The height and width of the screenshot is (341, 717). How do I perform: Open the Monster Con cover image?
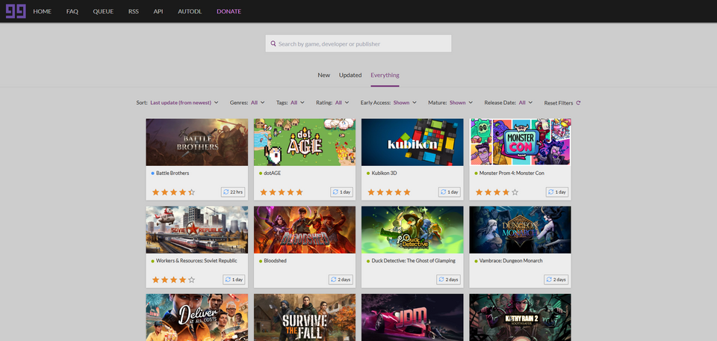point(521,142)
